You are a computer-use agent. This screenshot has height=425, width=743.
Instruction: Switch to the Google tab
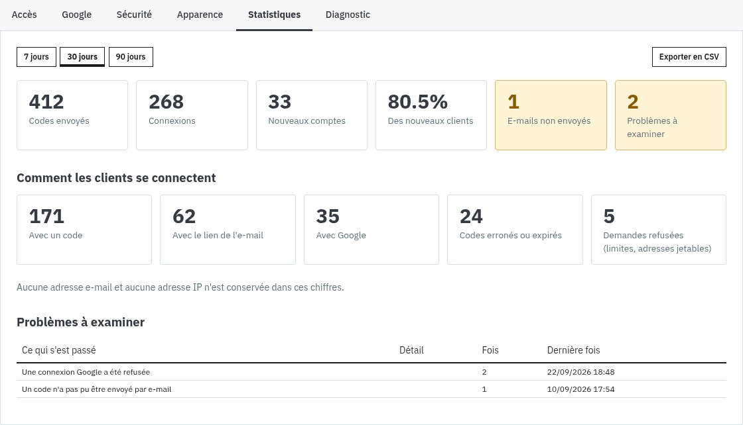coord(77,15)
